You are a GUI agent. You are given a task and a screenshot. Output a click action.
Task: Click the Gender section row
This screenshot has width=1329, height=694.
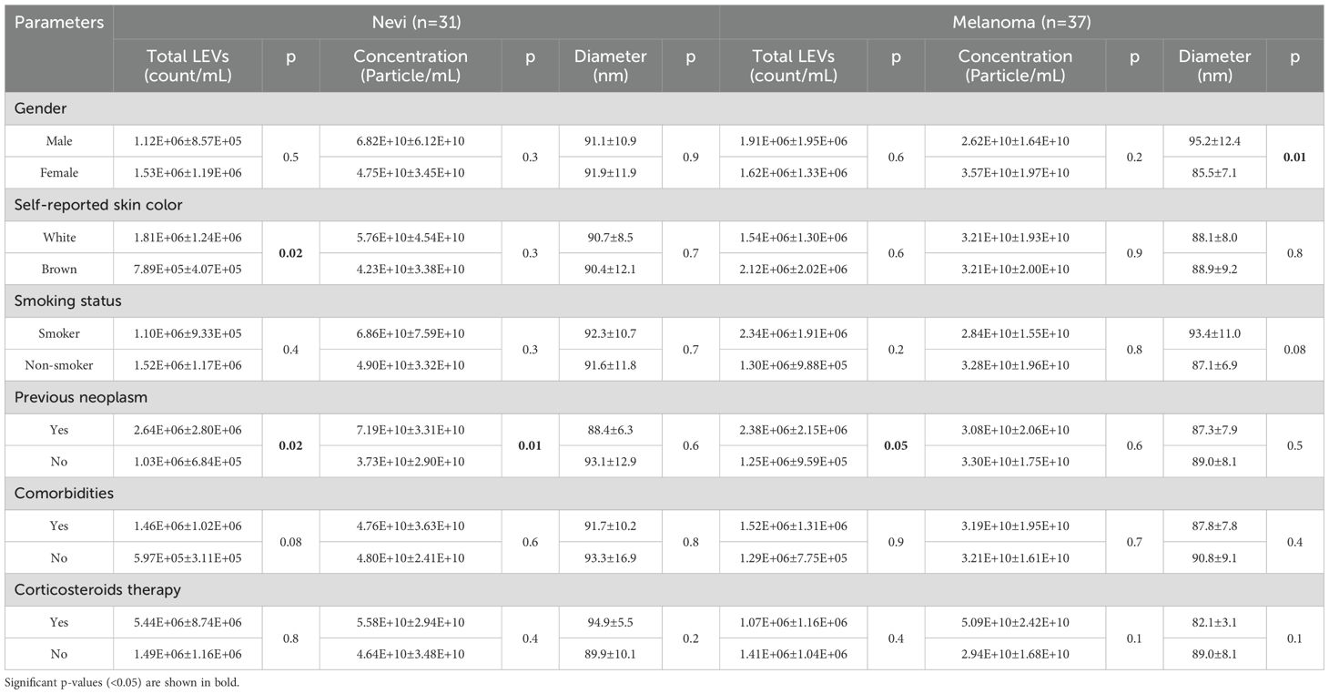pos(39,108)
